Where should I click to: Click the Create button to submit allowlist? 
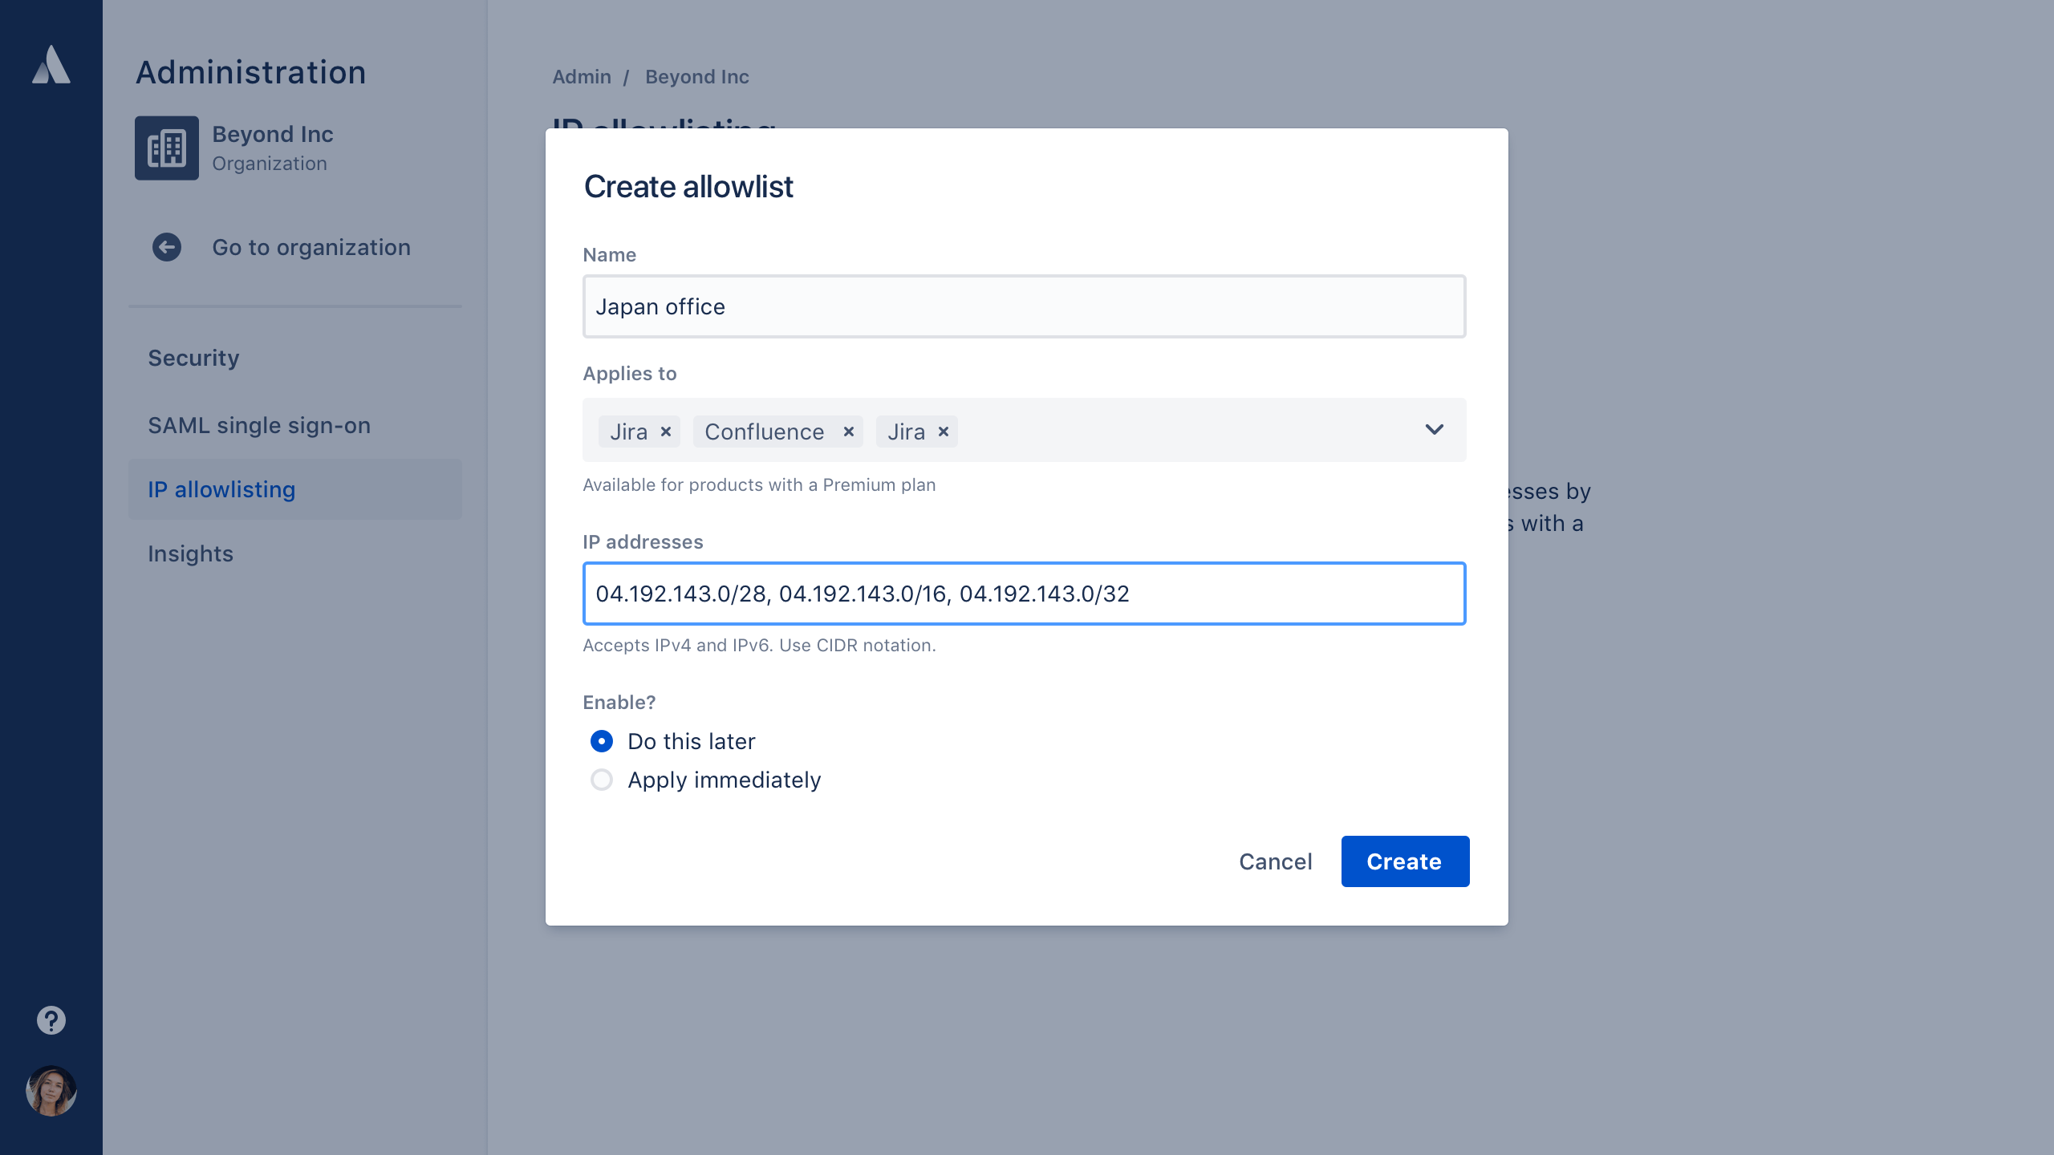(x=1403, y=861)
